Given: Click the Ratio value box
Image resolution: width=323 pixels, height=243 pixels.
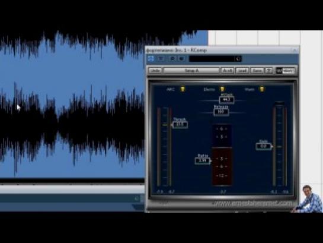Looking at the screenshot, I should [x=203, y=160].
